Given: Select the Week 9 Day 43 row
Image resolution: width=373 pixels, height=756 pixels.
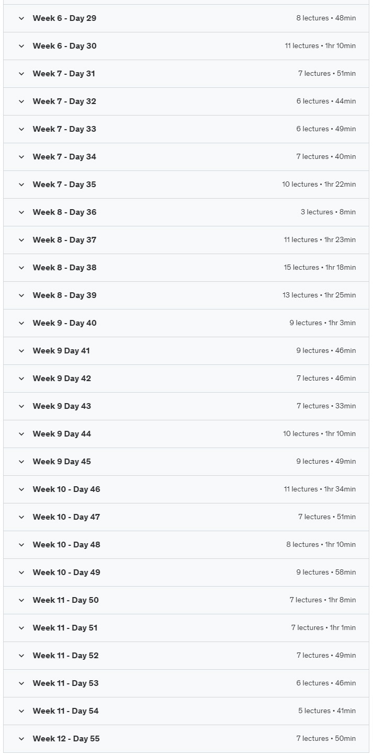Looking at the screenshot, I should [x=186, y=406].
